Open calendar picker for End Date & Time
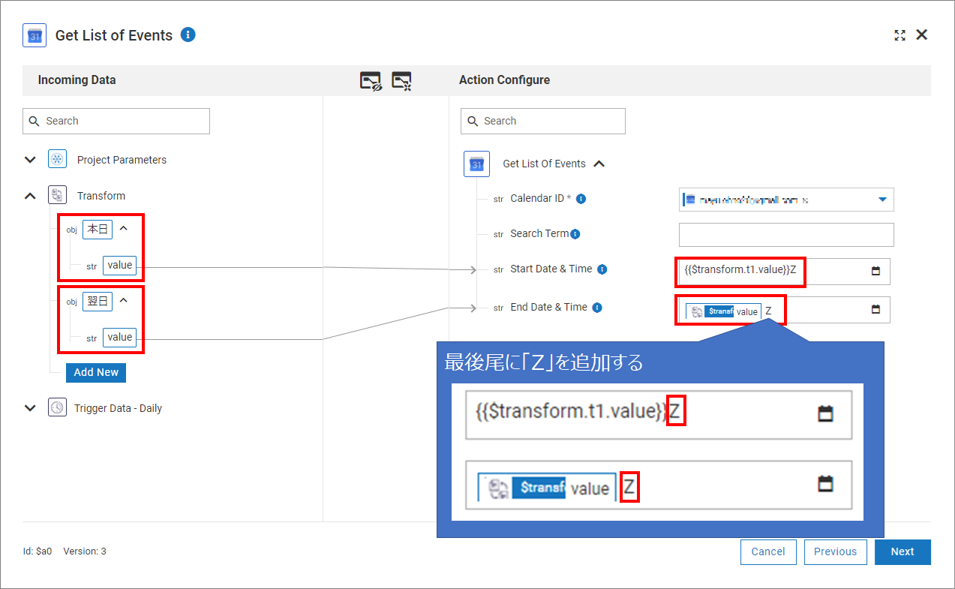 click(875, 309)
